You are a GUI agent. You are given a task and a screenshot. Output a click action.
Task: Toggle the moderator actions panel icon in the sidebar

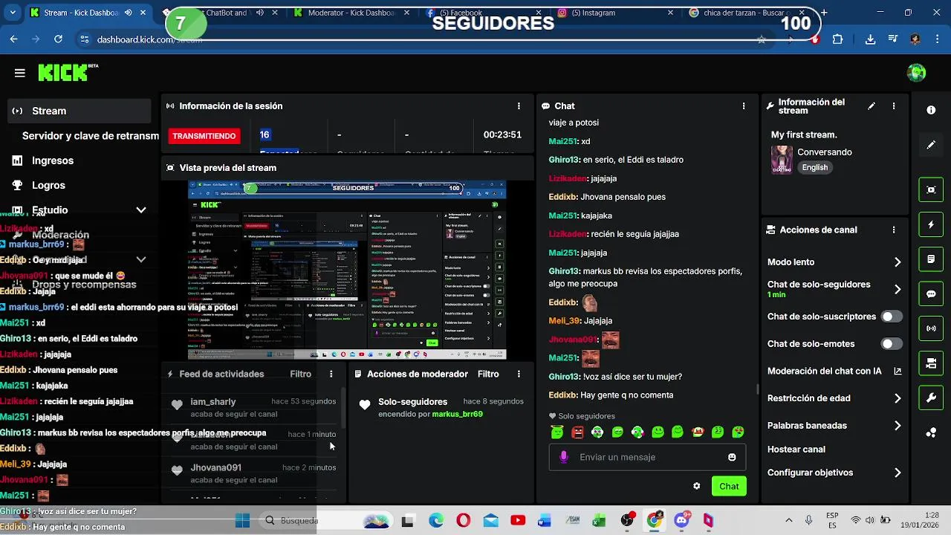click(x=931, y=259)
